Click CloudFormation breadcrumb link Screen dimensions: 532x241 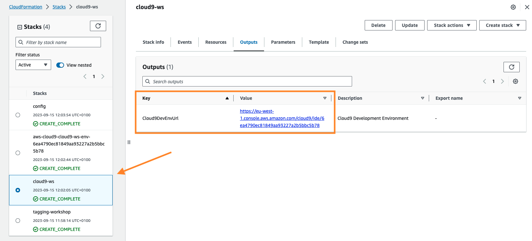26,7
